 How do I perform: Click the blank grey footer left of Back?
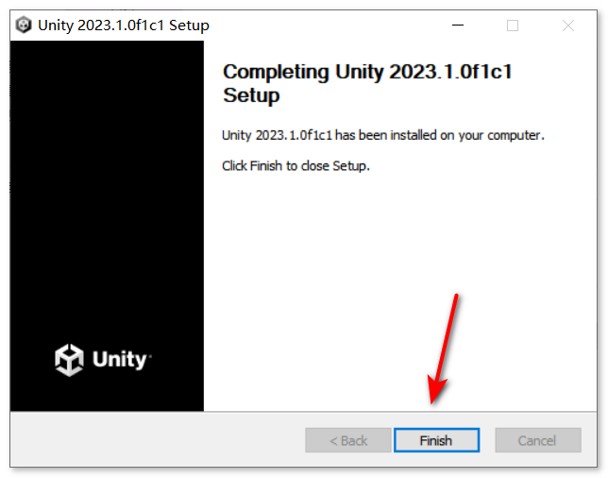155,440
